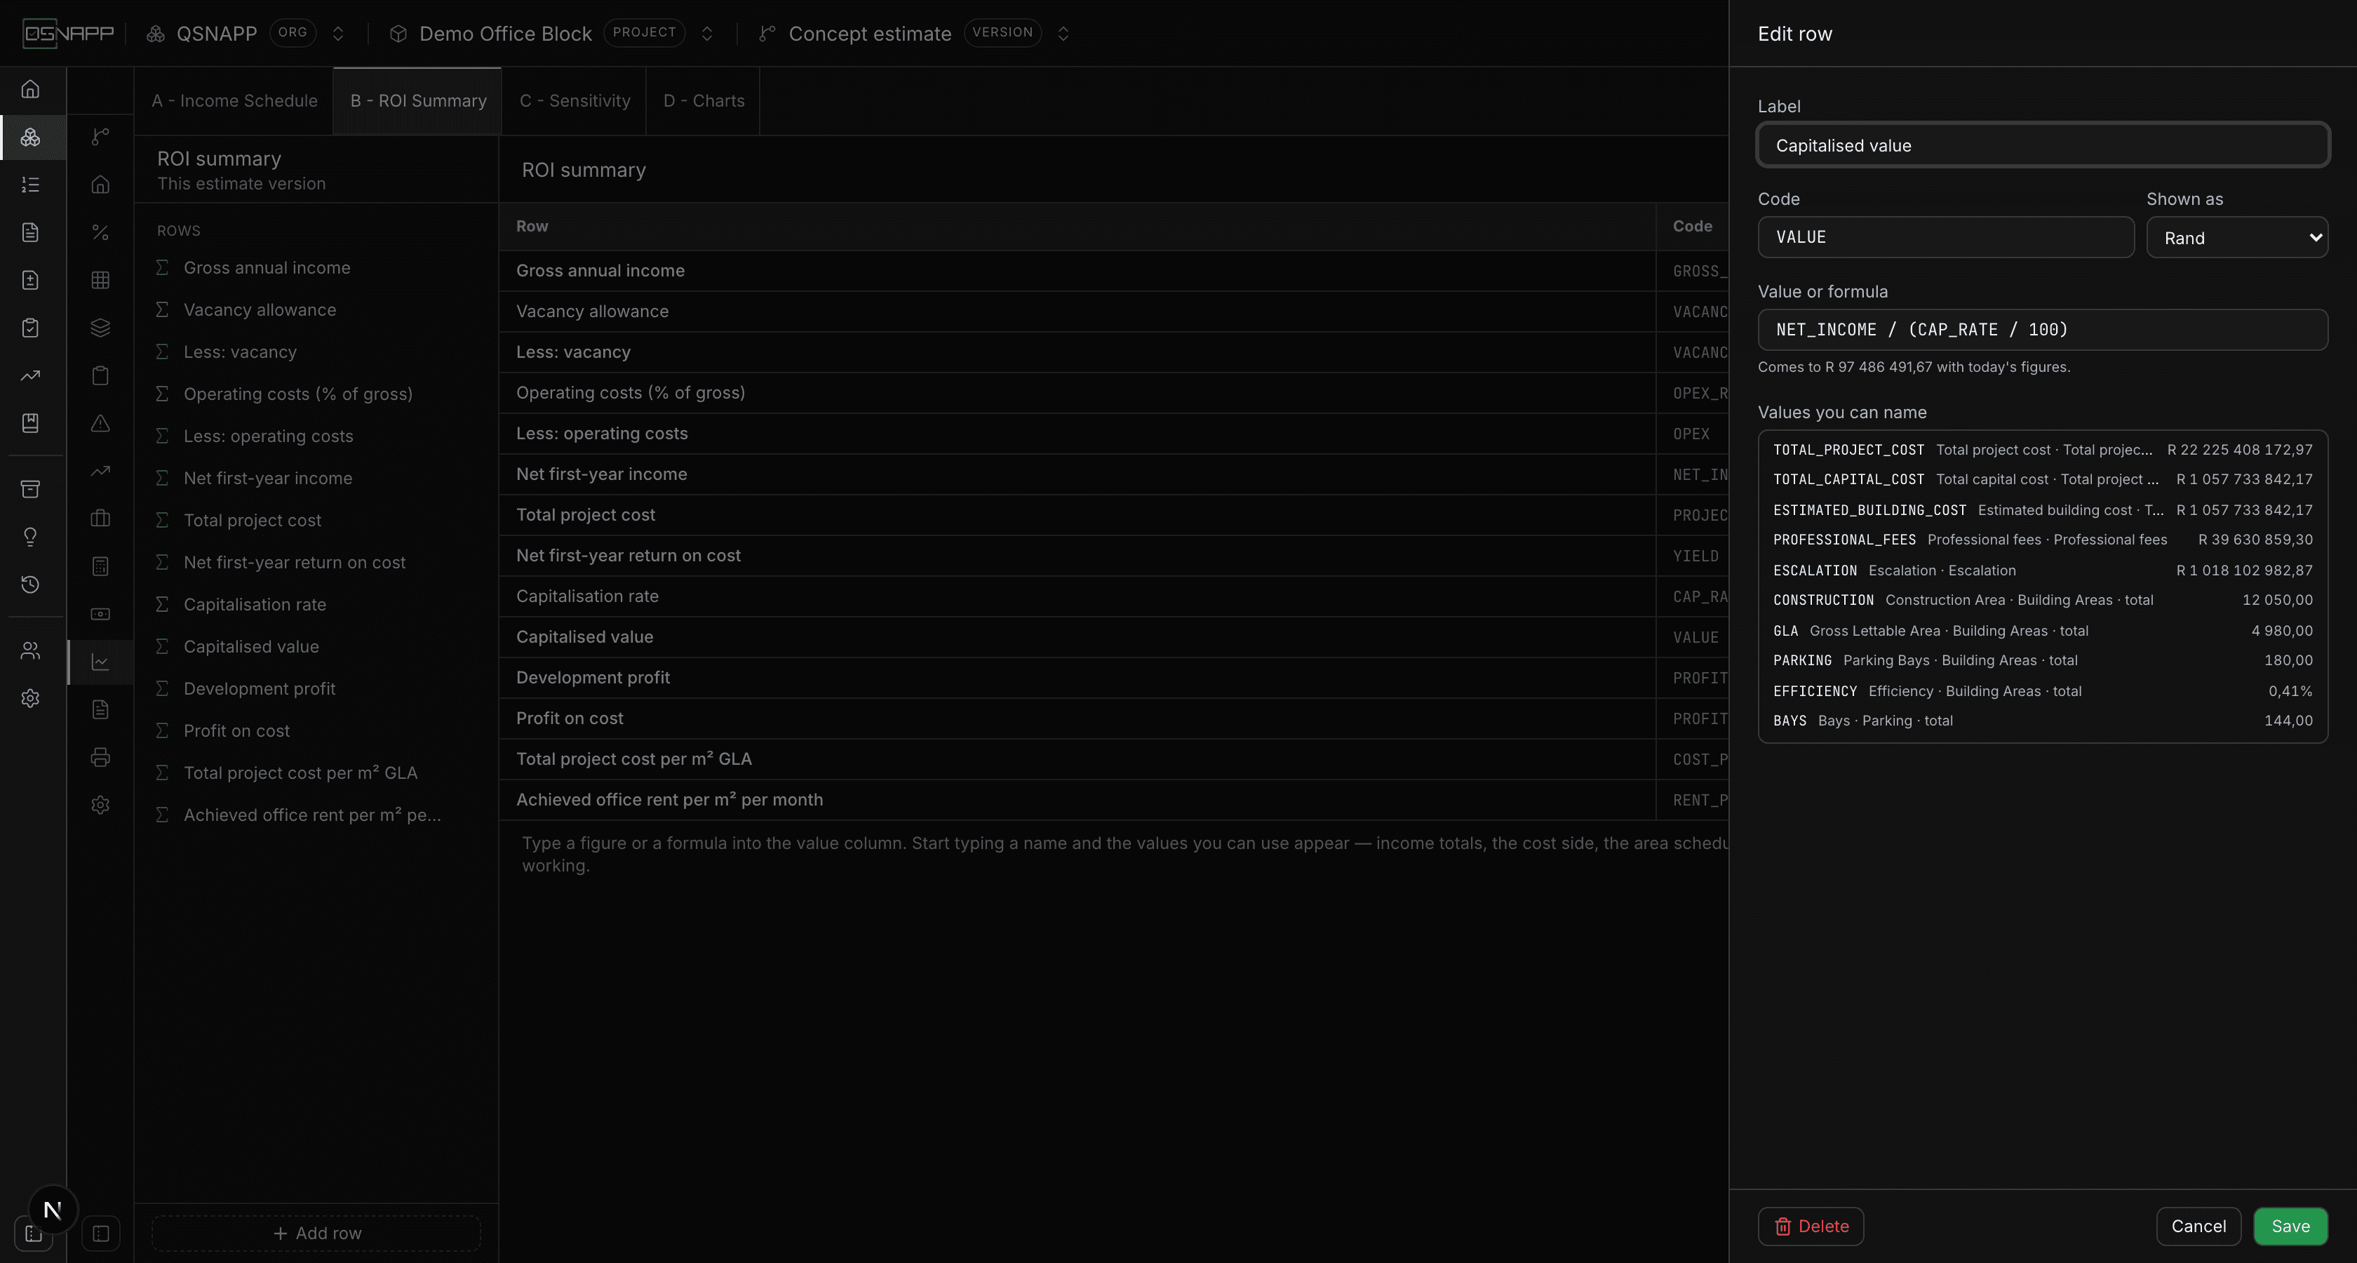
Task: Click the warning triangle icon
Action: (x=100, y=423)
